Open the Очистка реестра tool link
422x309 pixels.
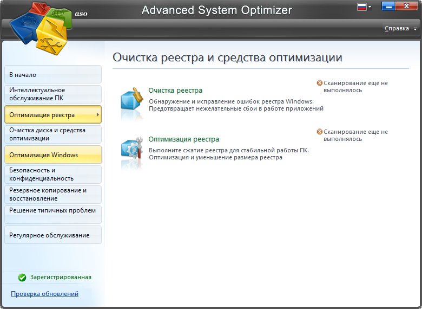tap(175, 91)
